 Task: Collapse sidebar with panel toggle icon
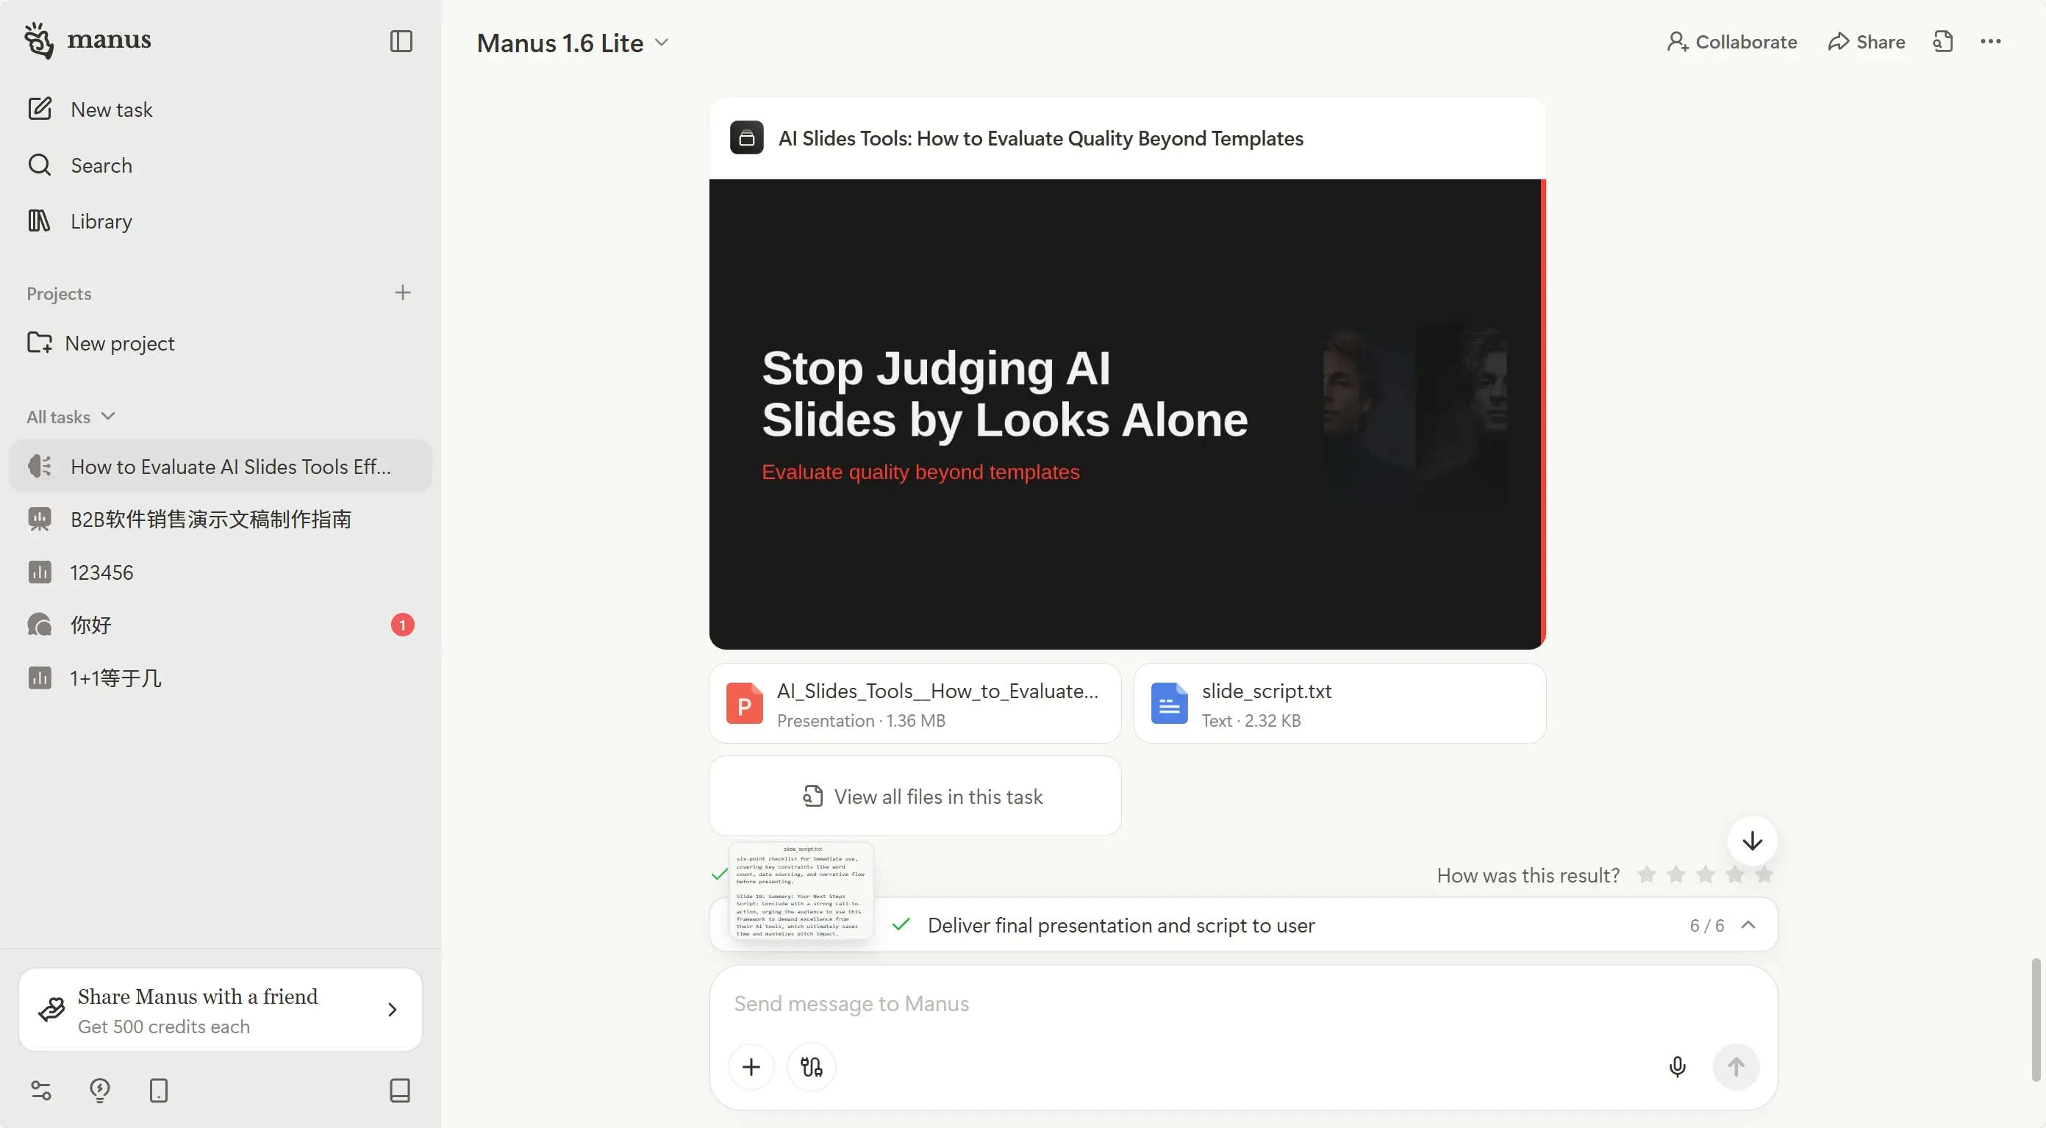coord(401,41)
